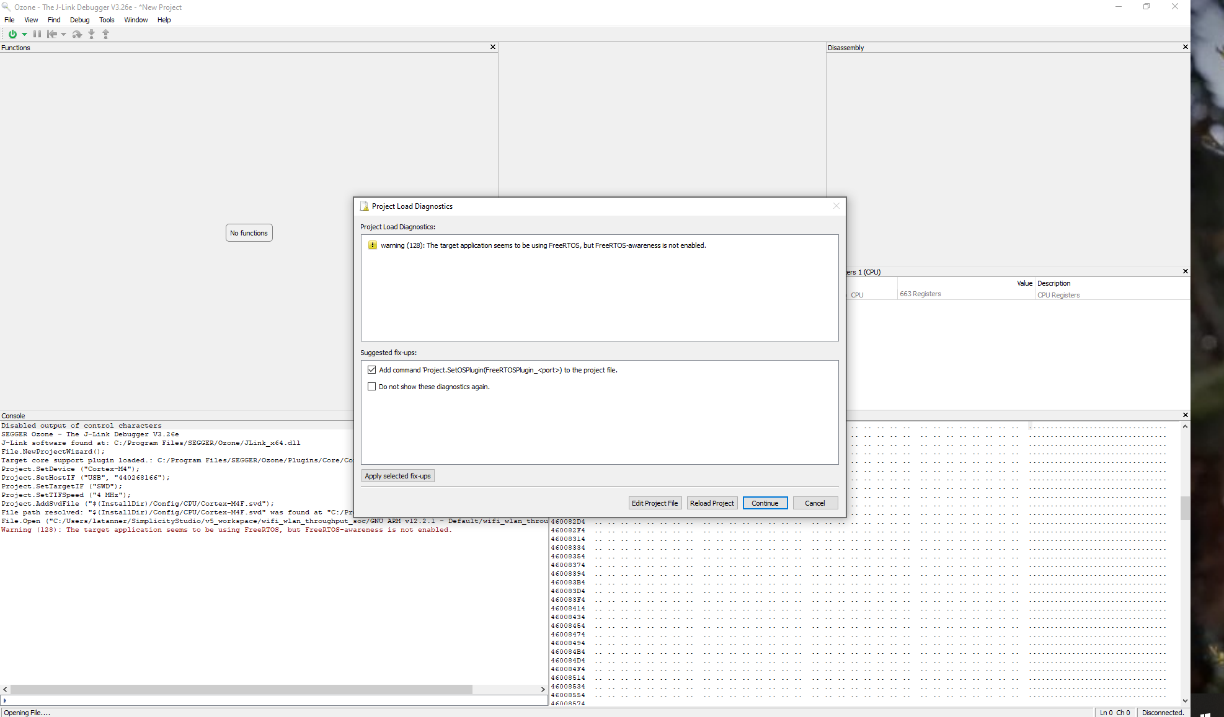The height and width of the screenshot is (717, 1224).
Task: Click the console command input field
Action: (x=273, y=700)
